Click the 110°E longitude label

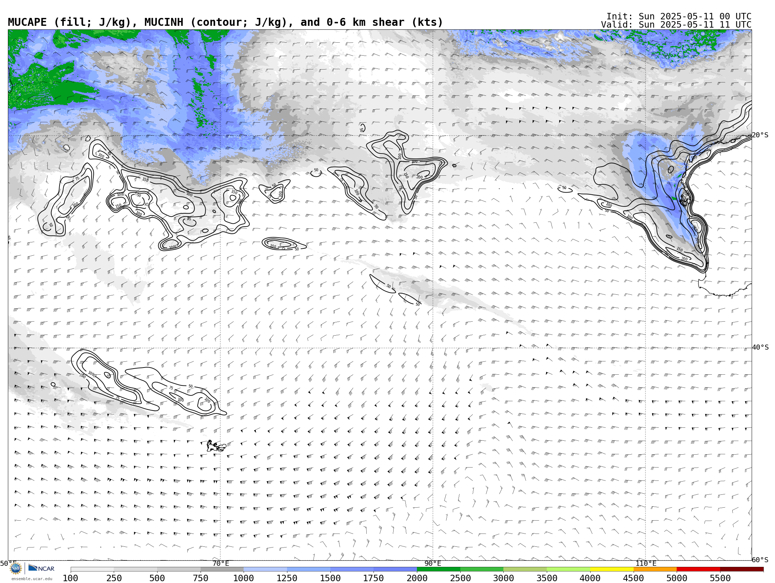[646, 563]
